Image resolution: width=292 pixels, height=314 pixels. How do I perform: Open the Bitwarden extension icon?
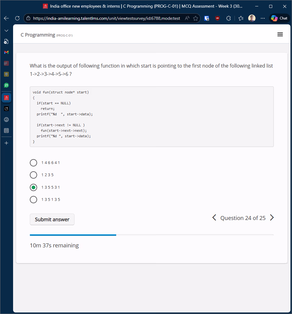click(207, 18)
